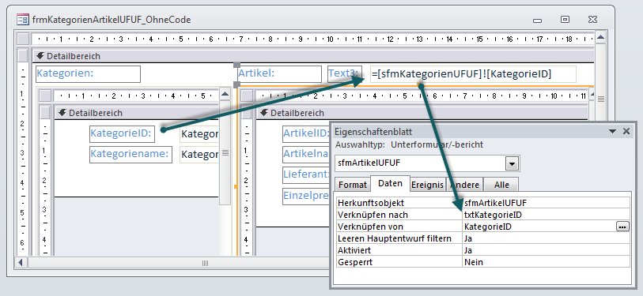The height and width of the screenshot is (296, 643).
Task: Close the Eigenschaftenblatt panel
Action: pos(626,131)
